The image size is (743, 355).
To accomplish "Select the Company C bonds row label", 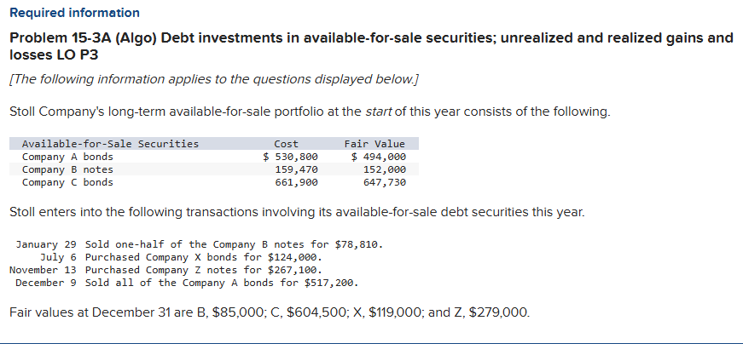I will pyautogui.click(x=67, y=182).
